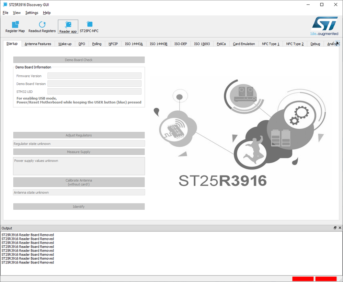The width and height of the screenshot is (343, 282).
Task: Switch to NFC Type 2 tab
Action: 295,44
